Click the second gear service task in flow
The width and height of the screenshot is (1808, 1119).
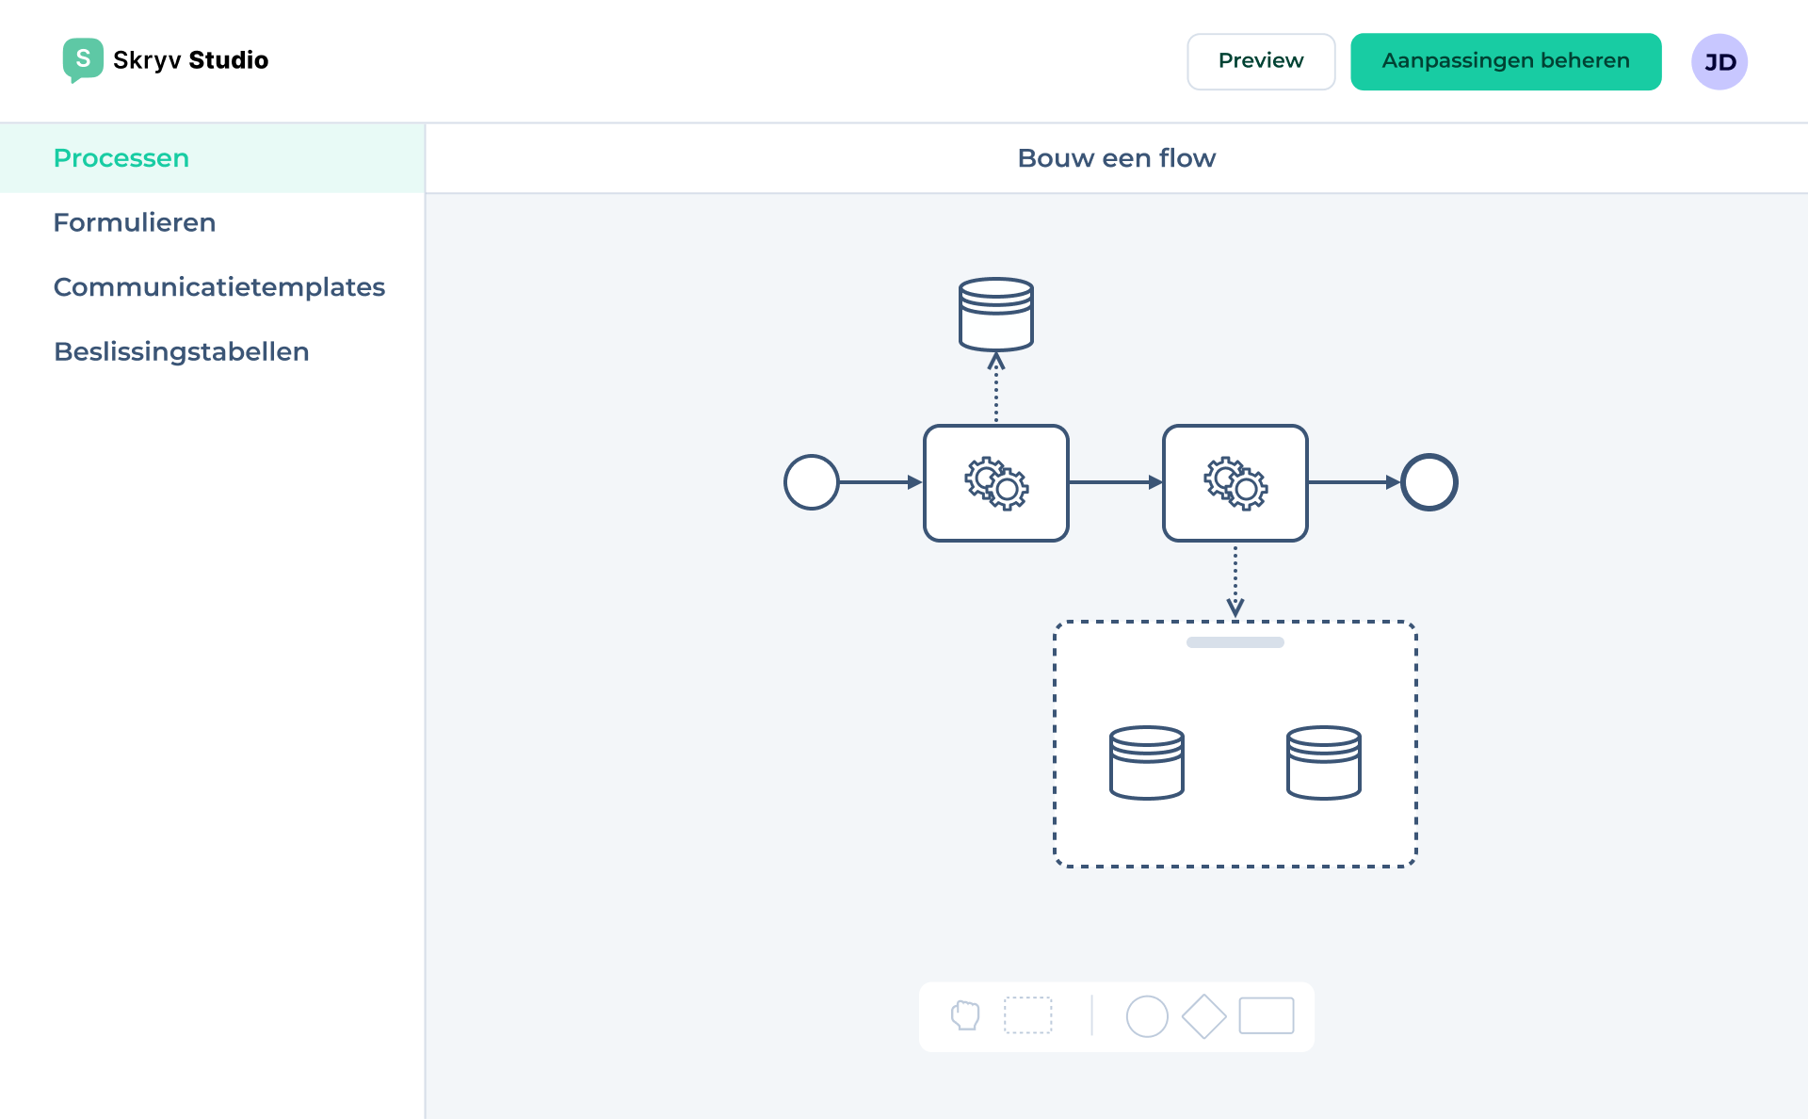pyautogui.click(x=1235, y=483)
